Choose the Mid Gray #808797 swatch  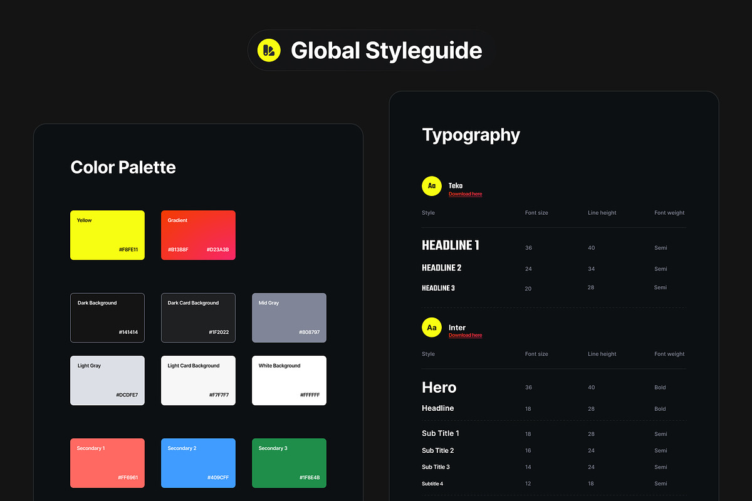click(x=289, y=318)
